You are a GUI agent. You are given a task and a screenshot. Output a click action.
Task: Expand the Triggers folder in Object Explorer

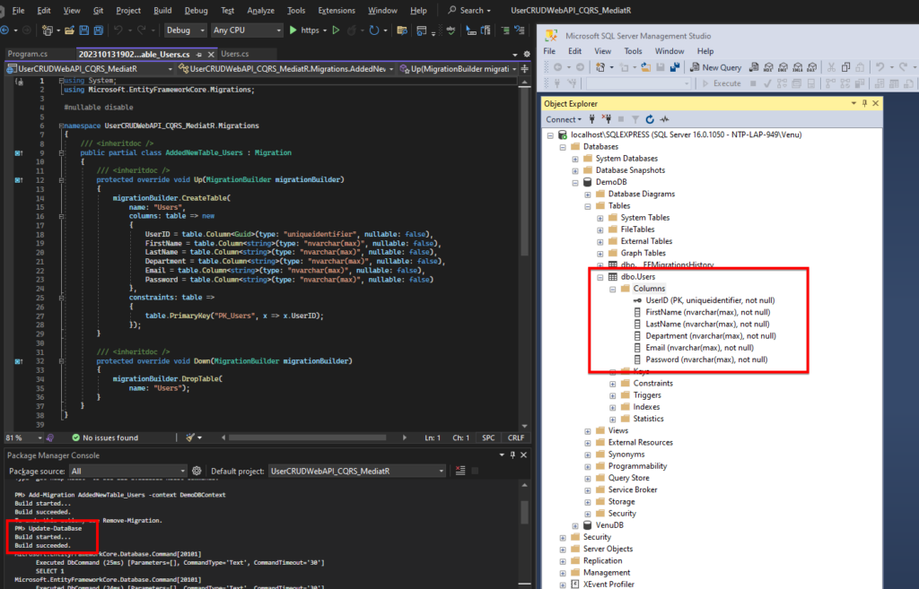pos(612,395)
